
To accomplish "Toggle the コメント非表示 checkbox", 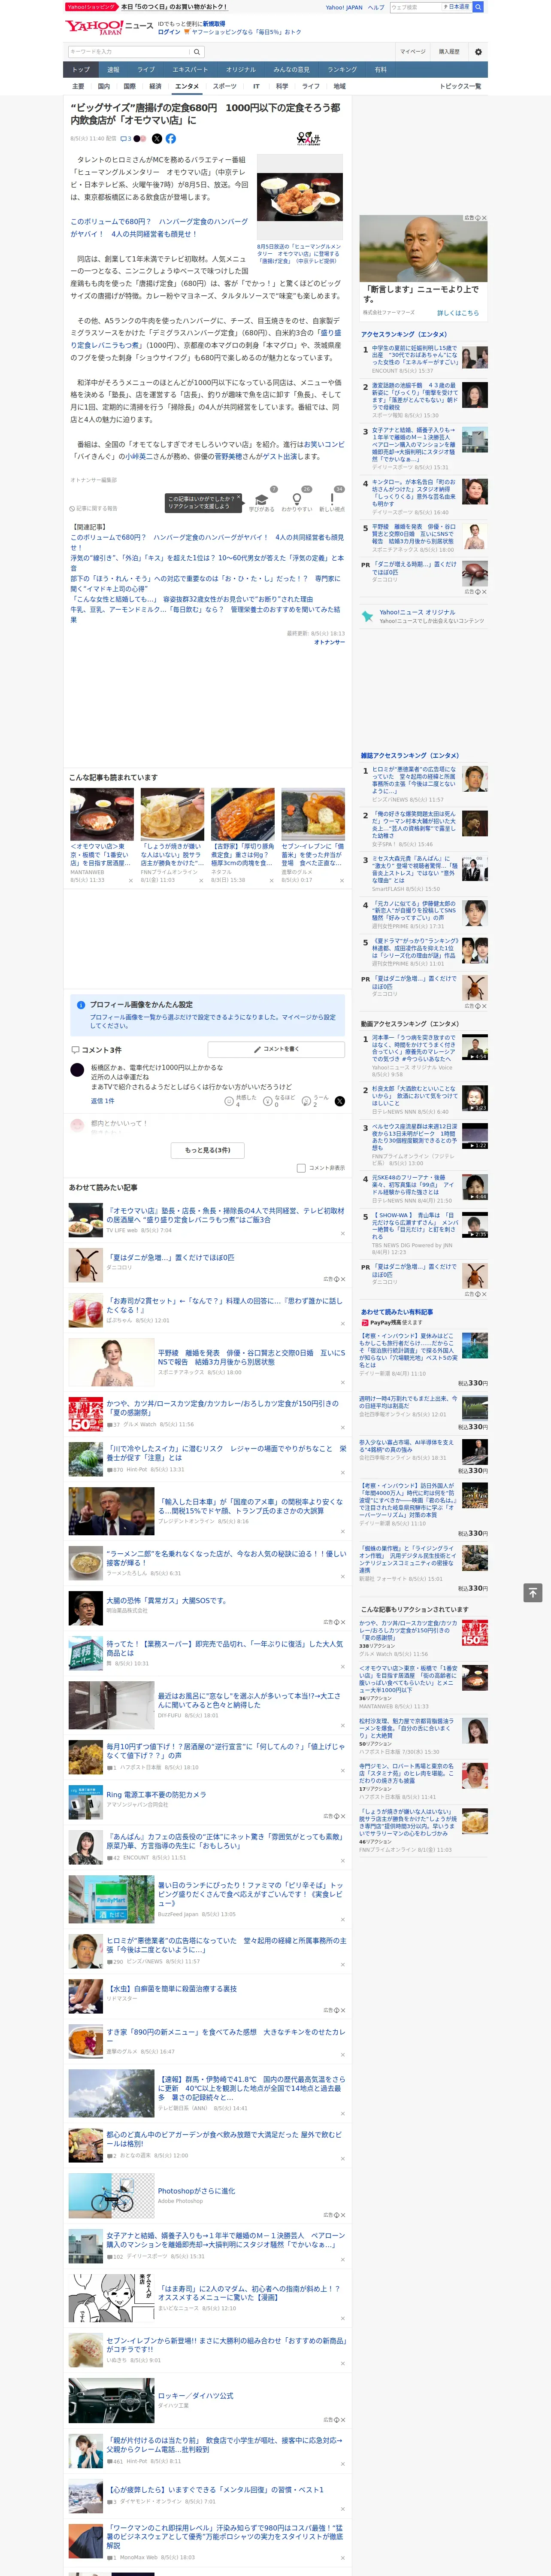I will click(x=301, y=1168).
